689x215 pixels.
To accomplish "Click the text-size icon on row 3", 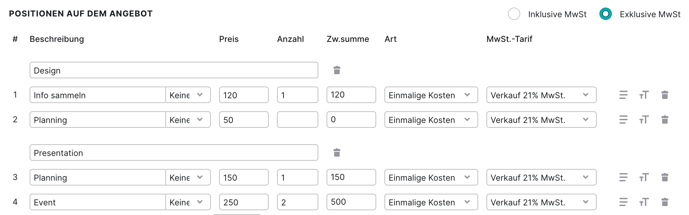I will 644,177.
